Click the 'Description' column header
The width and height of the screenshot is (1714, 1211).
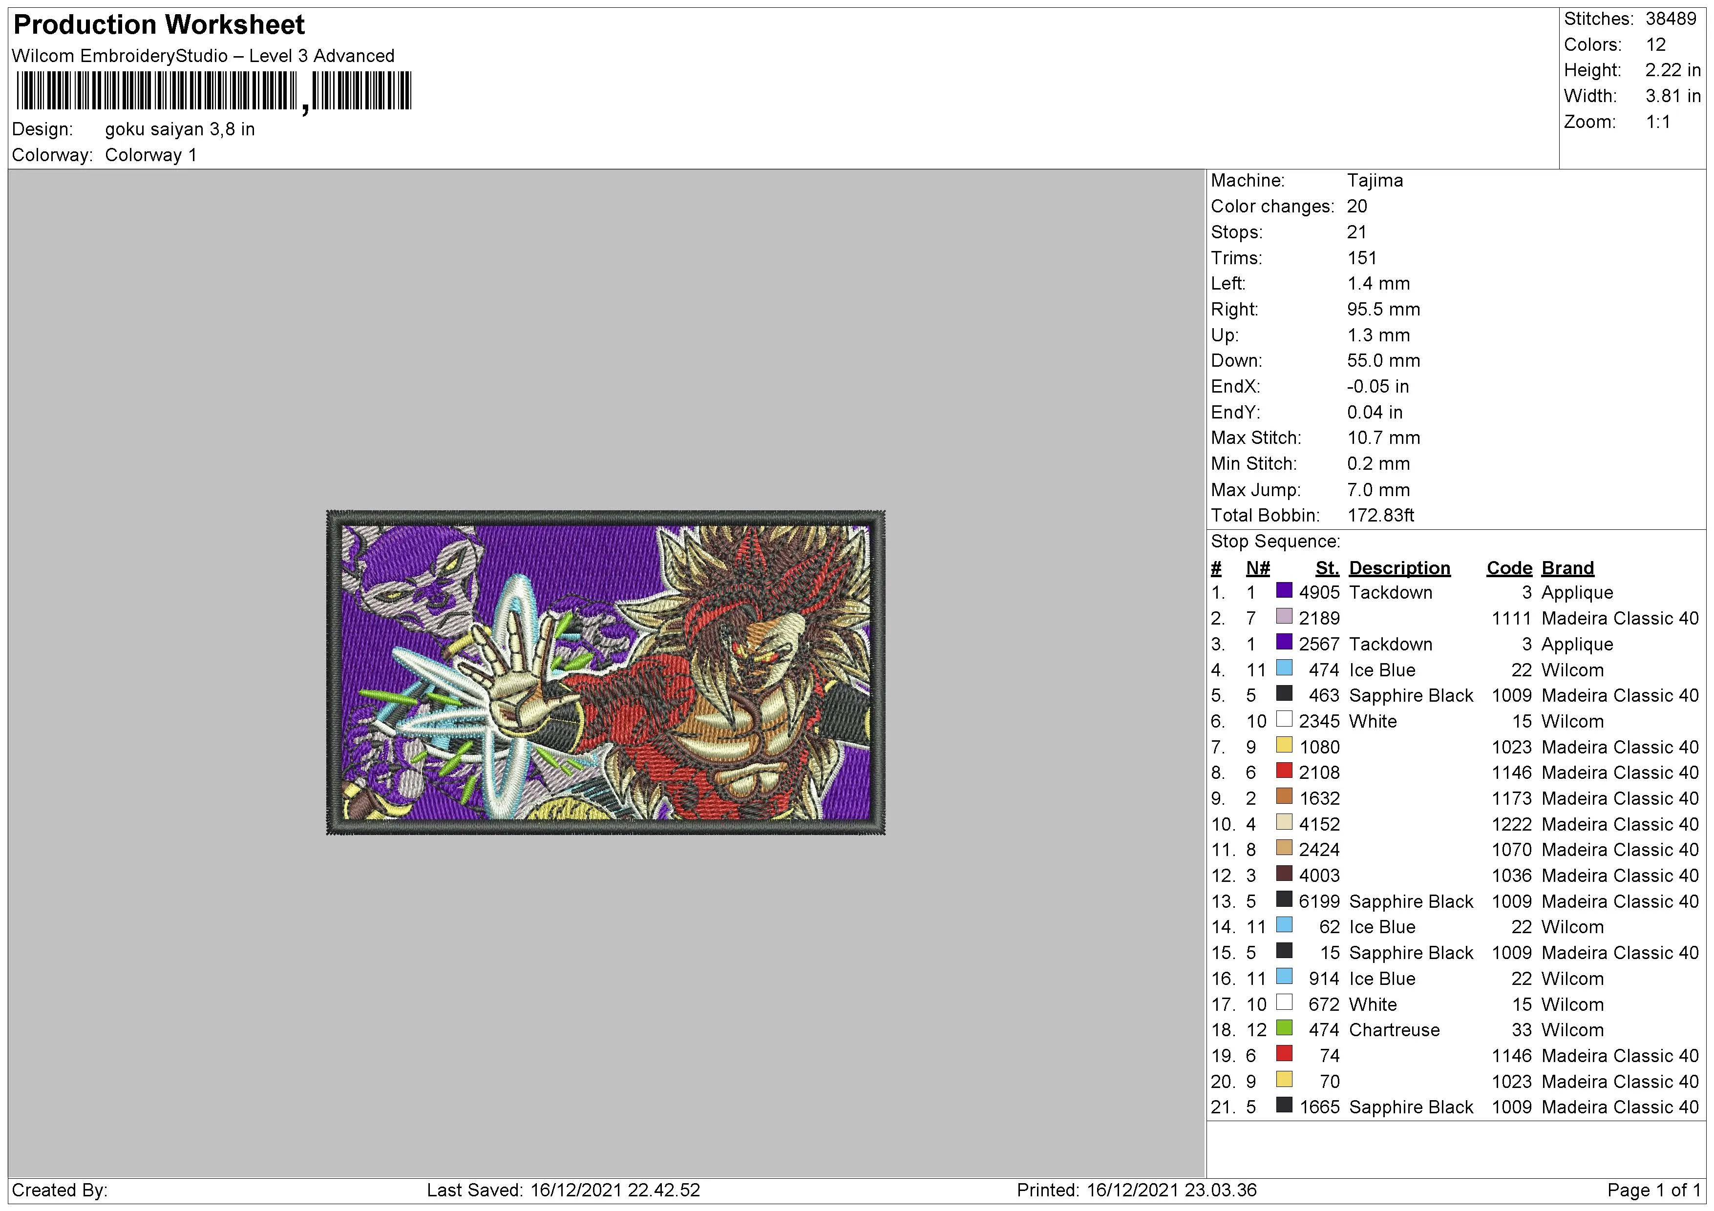(x=1399, y=568)
